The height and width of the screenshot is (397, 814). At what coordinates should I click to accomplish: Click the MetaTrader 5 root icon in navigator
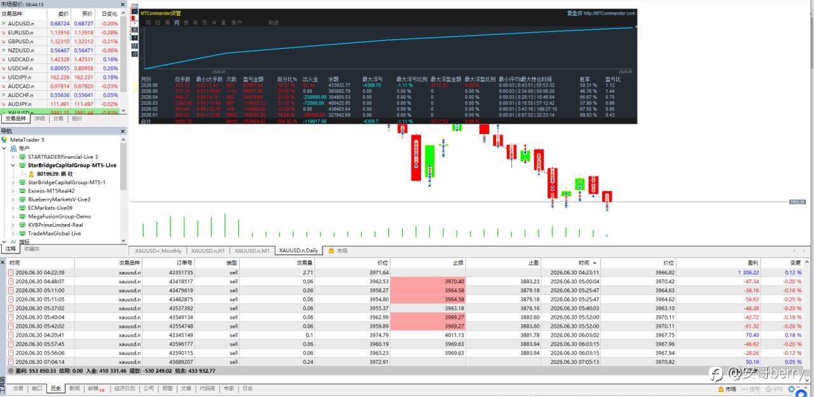point(4,139)
